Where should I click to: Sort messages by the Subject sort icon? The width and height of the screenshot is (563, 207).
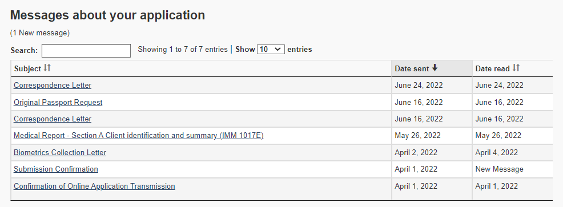coord(47,68)
